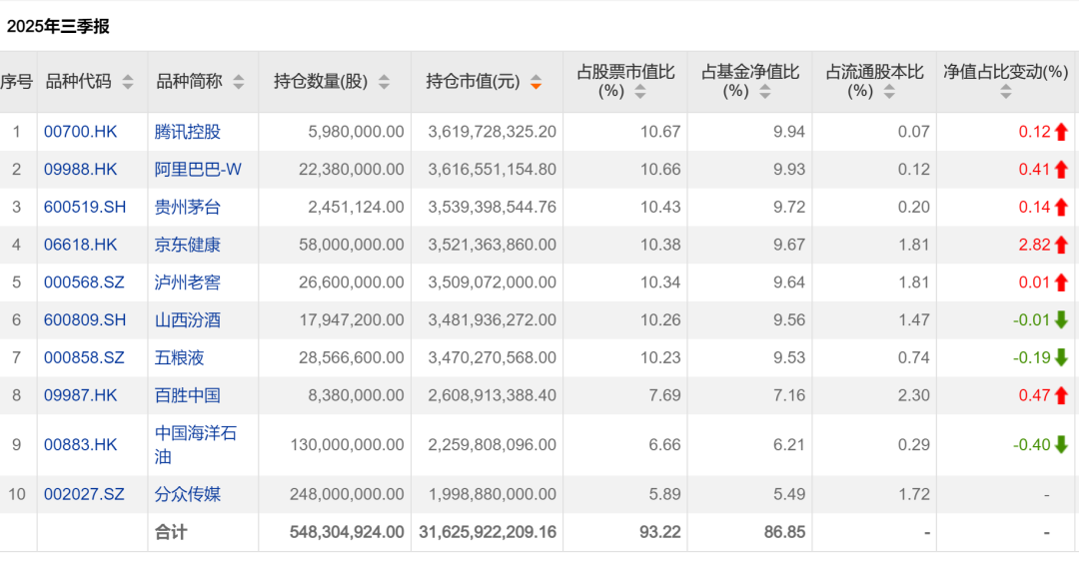Click the 序号 column header
The height and width of the screenshot is (561, 1079).
[16, 82]
